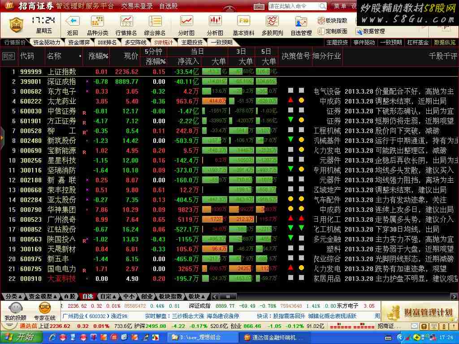Image resolution: width=459 pixels, height=344 pixels.
Task: Switch to 资金博弈 tab
Action: point(79,43)
